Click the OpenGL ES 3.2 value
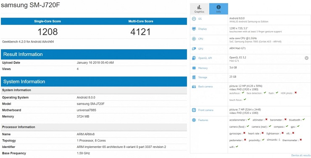 pyautogui.click(x=237, y=58)
